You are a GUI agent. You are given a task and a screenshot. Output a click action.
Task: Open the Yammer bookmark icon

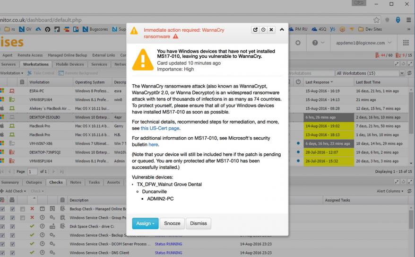[x=333, y=29]
